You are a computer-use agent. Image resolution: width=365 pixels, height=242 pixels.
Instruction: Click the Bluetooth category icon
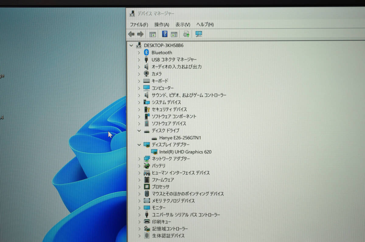[147, 52]
